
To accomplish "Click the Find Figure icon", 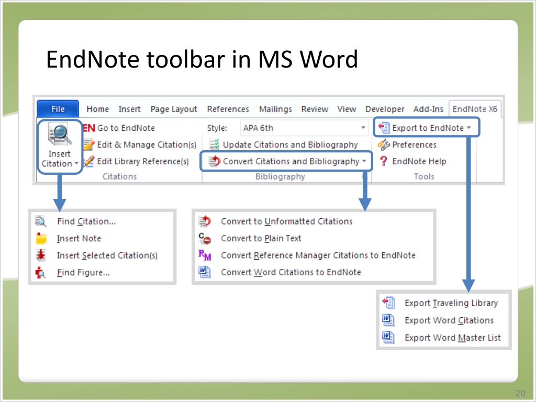I will point(40,272).
